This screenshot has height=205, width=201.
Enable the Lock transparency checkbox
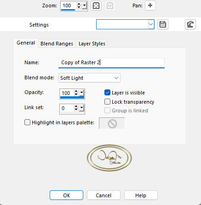coord(107,102)
